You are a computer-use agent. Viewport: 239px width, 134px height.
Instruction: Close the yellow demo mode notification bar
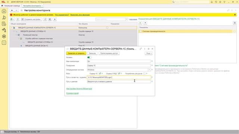[x=235, y=15]
